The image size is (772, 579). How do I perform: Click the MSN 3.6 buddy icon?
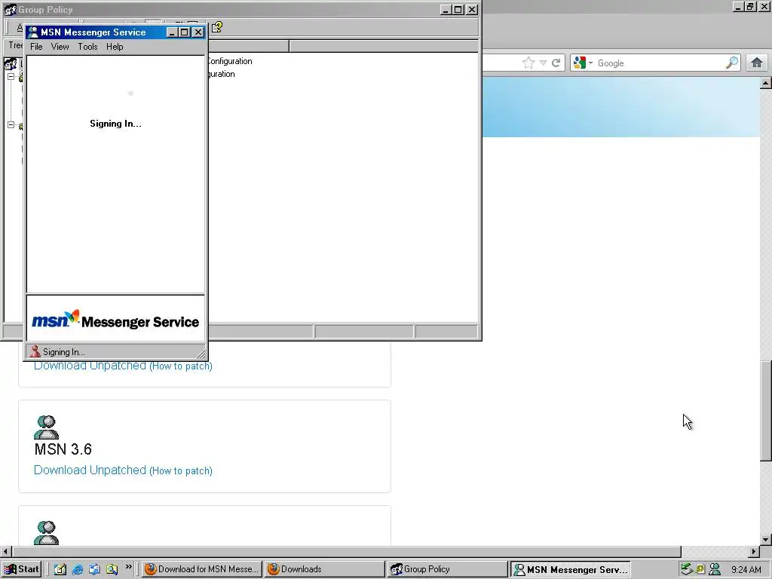click(x=46, y=427)
